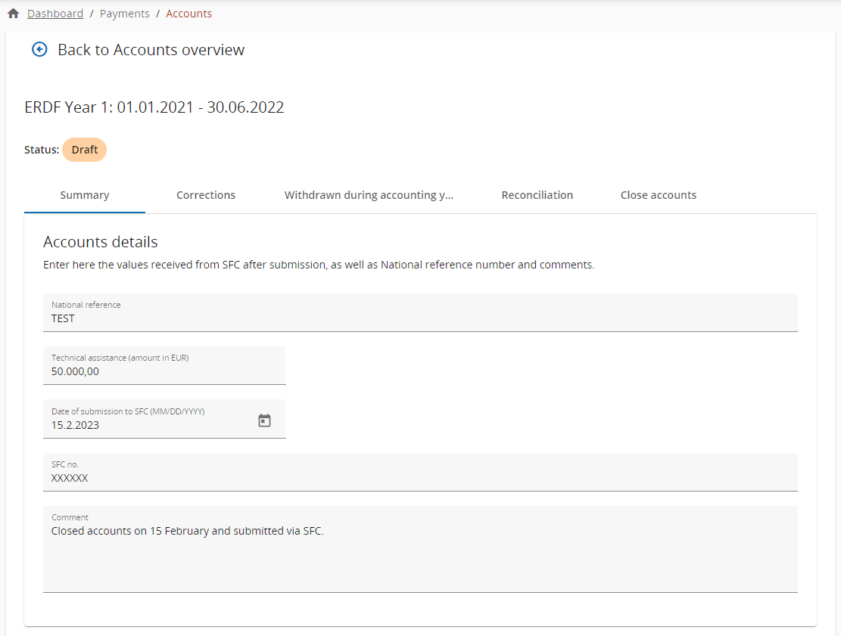Open the Withdrawn during accounting year tab

pos(369,195)
